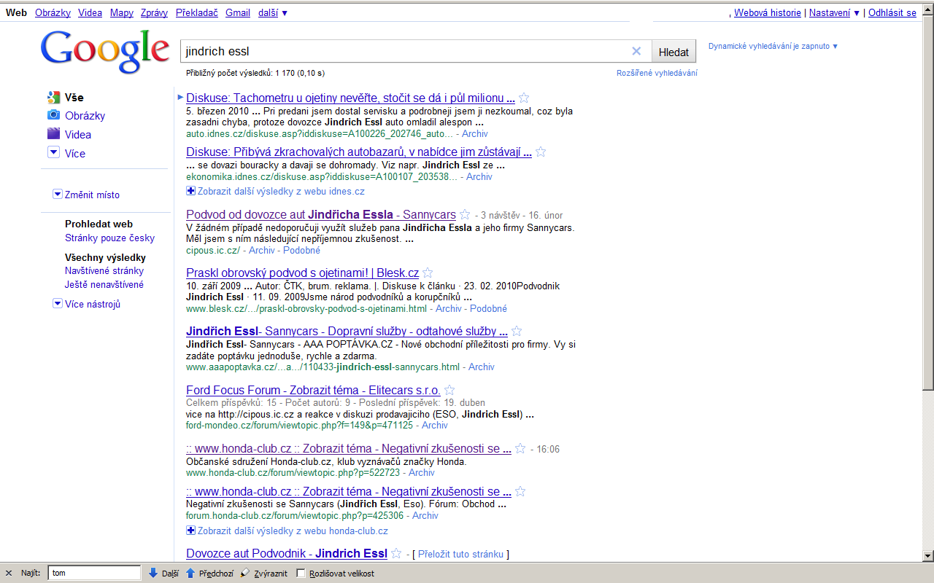934x583 pixels.
Task: Click the Obrázky camera icon in sidebar
Action: click(x=53, y=115)
